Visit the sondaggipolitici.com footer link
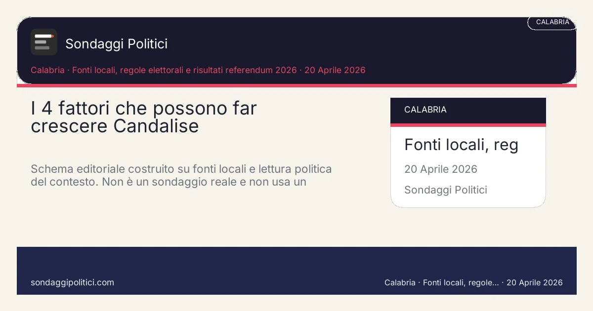The width and height of the screenshot is (593, 311). click(x=72, y=282)
